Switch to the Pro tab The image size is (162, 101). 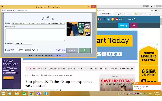tap(133, 26)
